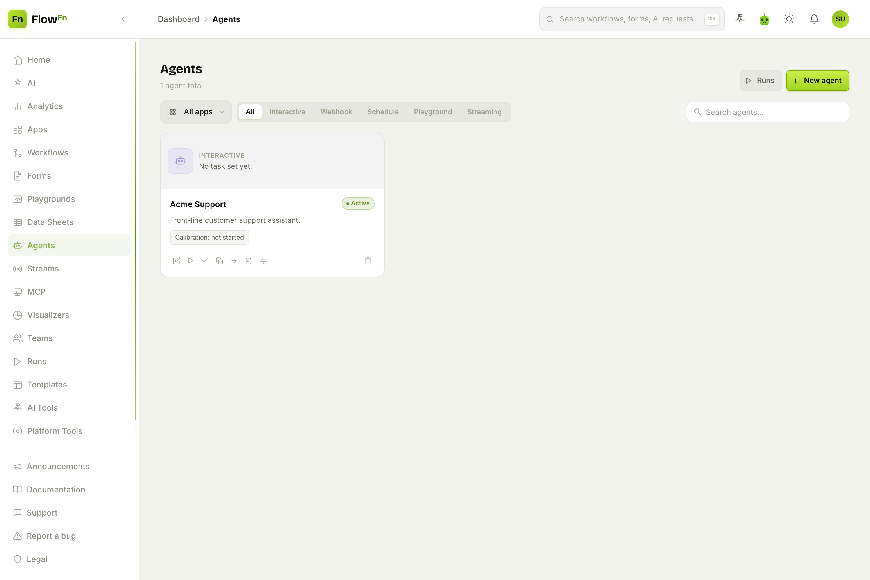Select the Streaming filter tab
This screenshot has height=580, width=870.
click(484, 112)
